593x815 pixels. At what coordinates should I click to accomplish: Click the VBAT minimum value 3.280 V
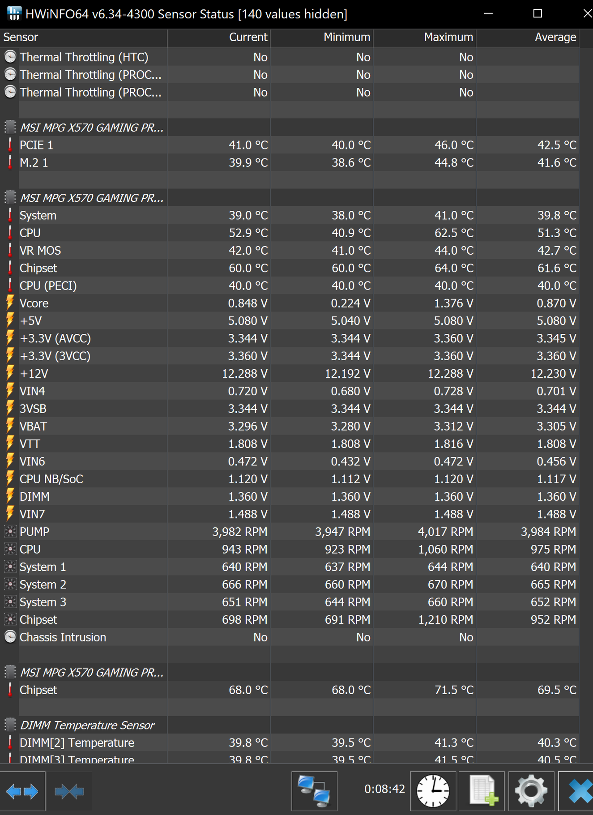click(x=350, y=427)
